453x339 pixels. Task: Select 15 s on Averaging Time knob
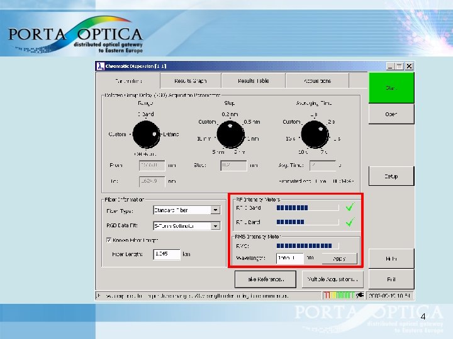[290, 139]
